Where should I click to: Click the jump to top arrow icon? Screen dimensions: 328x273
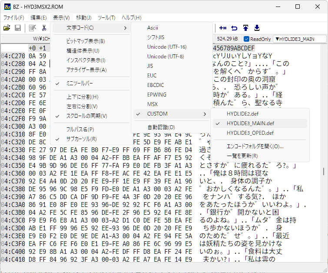click(245, 28)
